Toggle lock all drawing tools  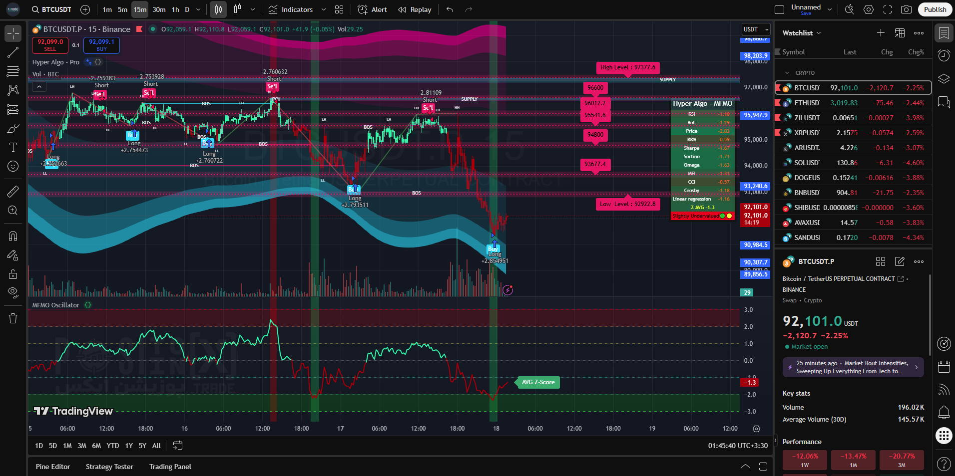point(13,274)
